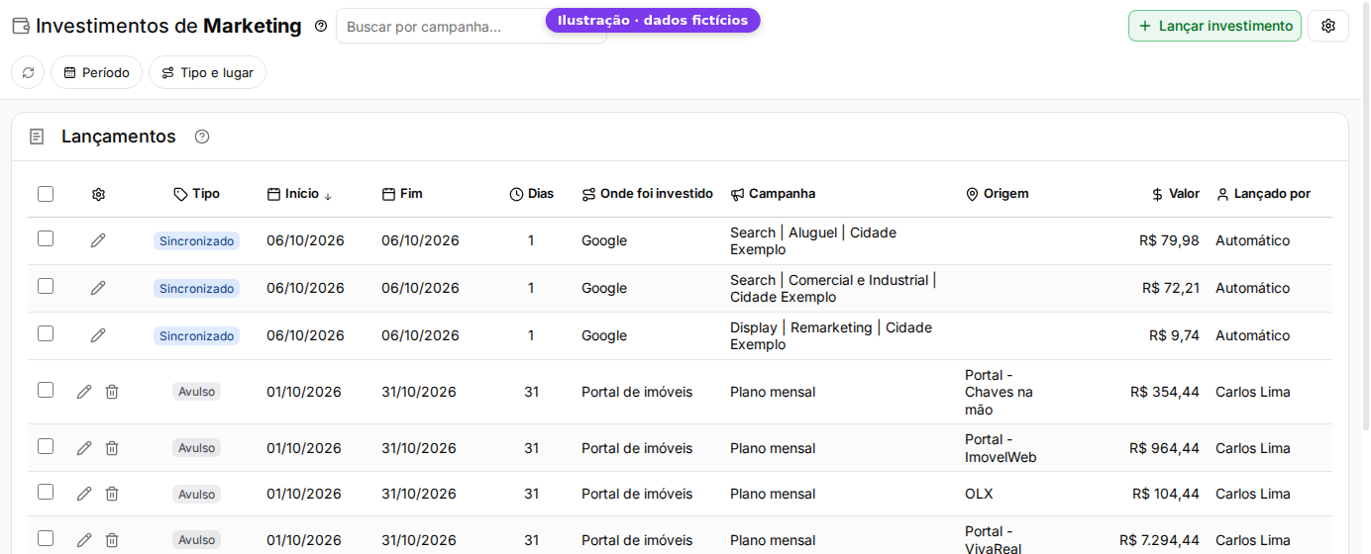Image resolution: width=1371 pixels, height=554 pixels.
Task: Sort by the Tipo column header
Action: pos(196,194)
